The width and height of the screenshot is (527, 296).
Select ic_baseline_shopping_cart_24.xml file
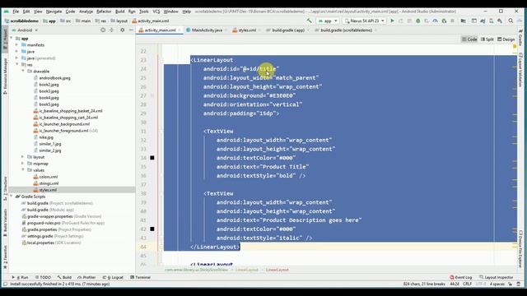(x=68, y=118)
